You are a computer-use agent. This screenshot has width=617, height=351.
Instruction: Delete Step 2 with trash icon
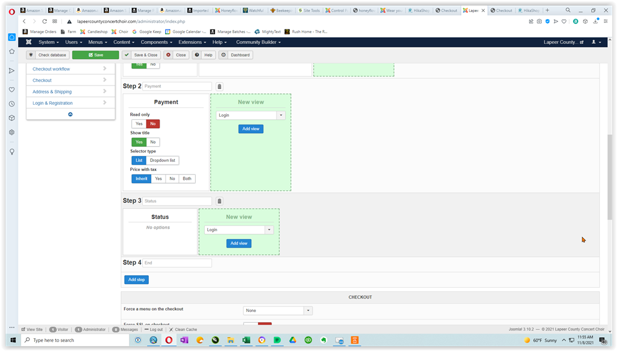(219, 87)
